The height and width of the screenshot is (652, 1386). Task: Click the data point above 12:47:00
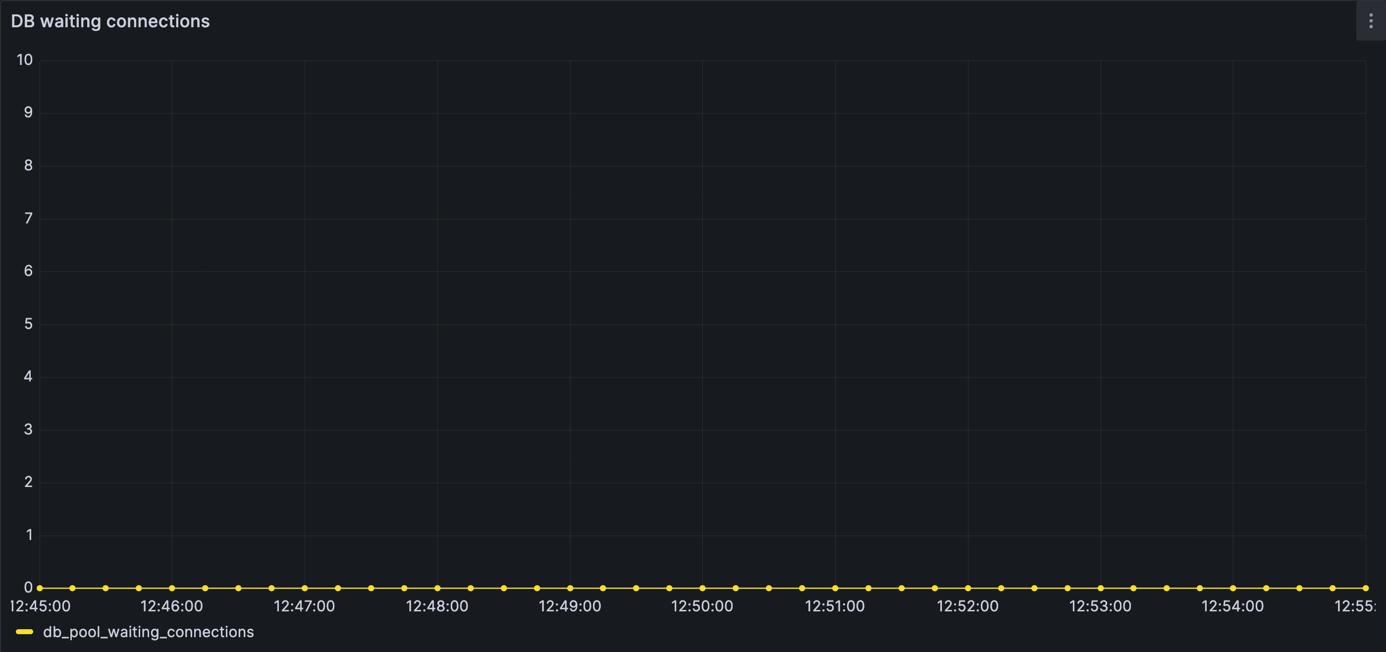pos(305,588)
